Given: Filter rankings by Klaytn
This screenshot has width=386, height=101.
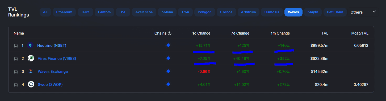Looking at the screenshot, I should (313, 12).
